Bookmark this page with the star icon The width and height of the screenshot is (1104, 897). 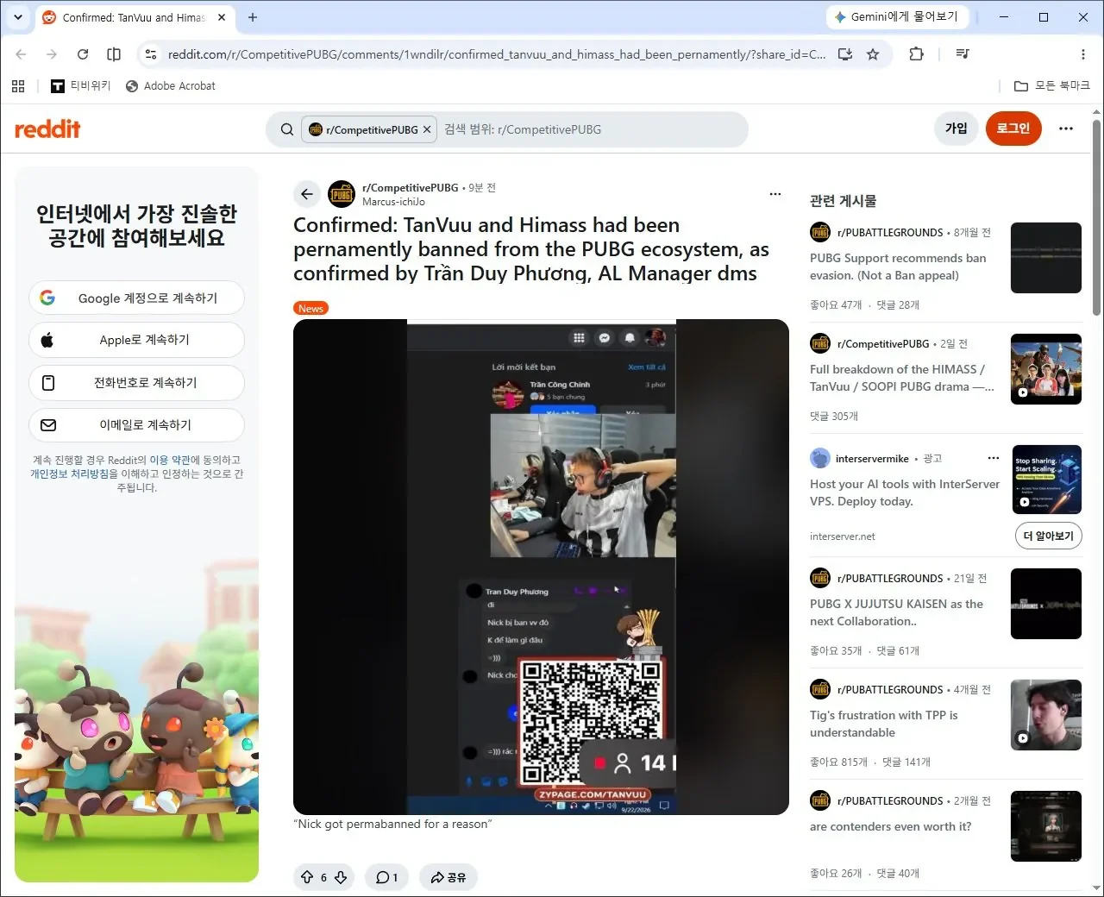873,54
